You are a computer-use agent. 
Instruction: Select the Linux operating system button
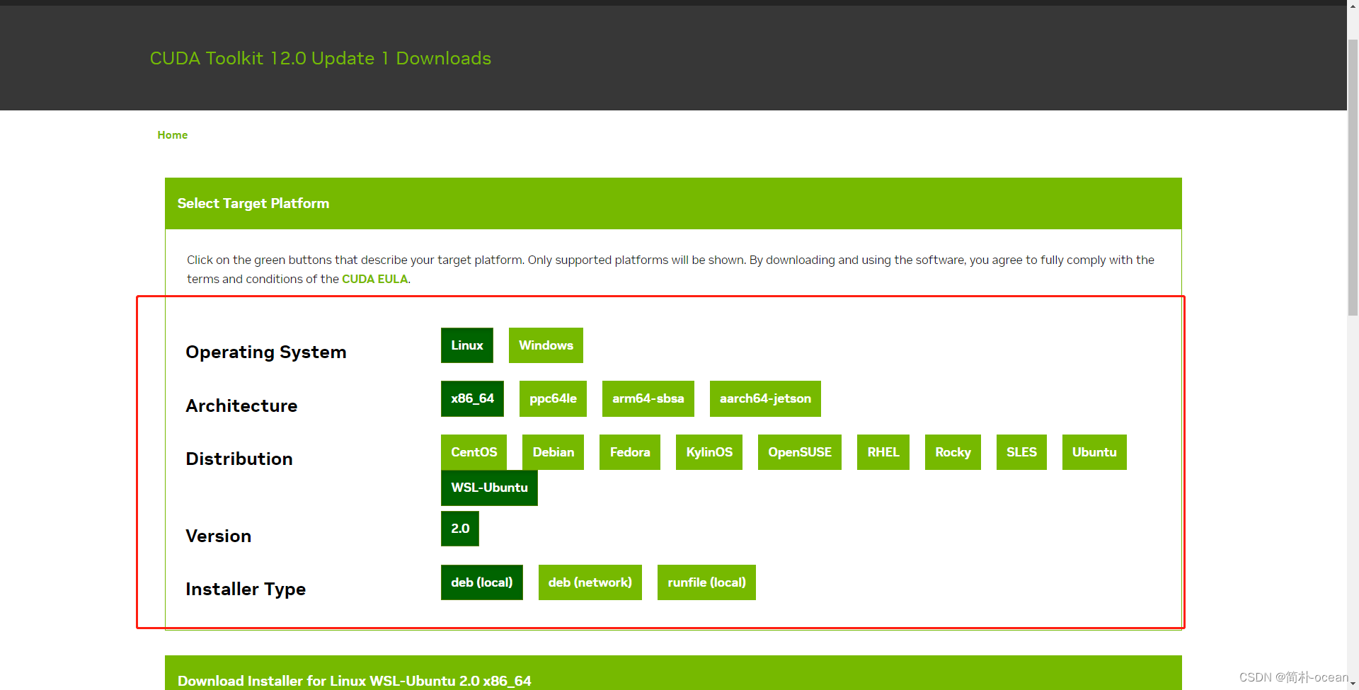(466, 345)
